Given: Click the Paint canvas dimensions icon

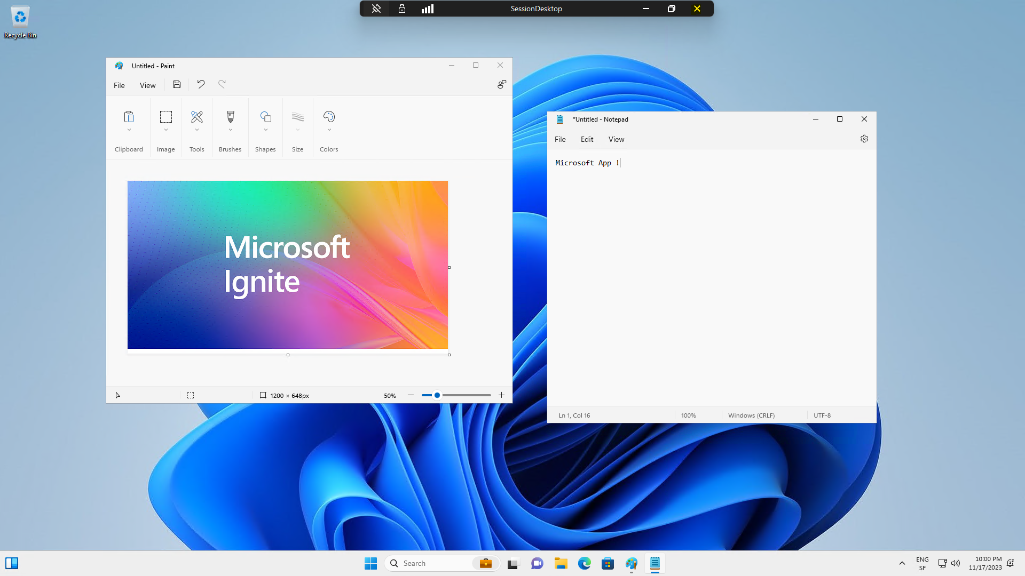Looking at the screenshot, I should (263, 395).
